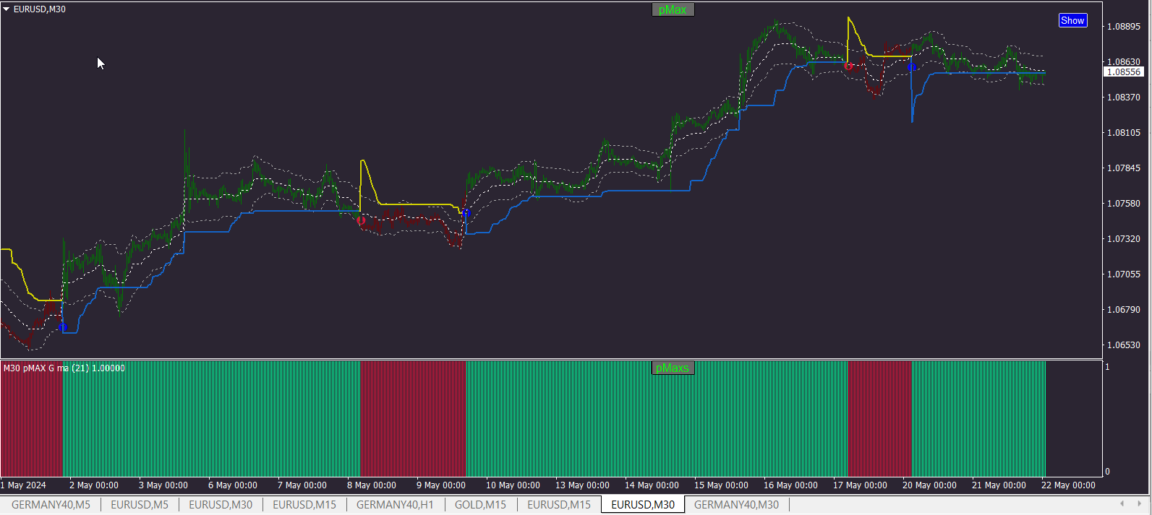Click the 15 May 00:00 time label
1152x515 pixels.
[721, 485]
